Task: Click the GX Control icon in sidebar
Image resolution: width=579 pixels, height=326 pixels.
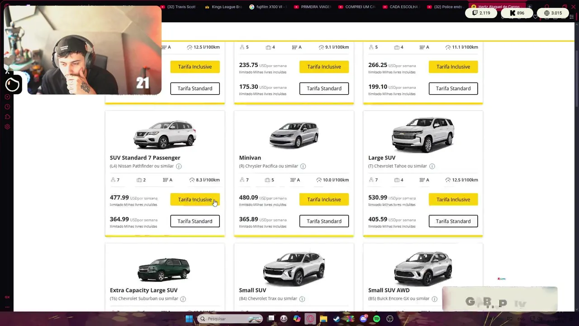Action: coord(7,297)
